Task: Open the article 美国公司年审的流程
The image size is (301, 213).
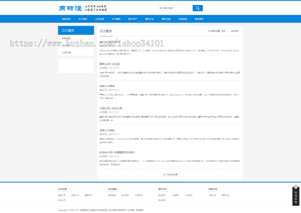Action: [x=111, y=108]
